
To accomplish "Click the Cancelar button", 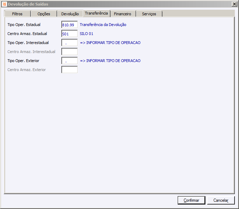I will 221,200.
